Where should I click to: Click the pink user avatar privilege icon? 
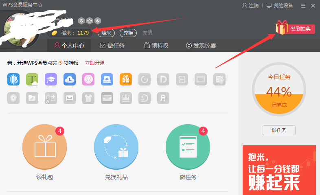(x=88, y=79)
